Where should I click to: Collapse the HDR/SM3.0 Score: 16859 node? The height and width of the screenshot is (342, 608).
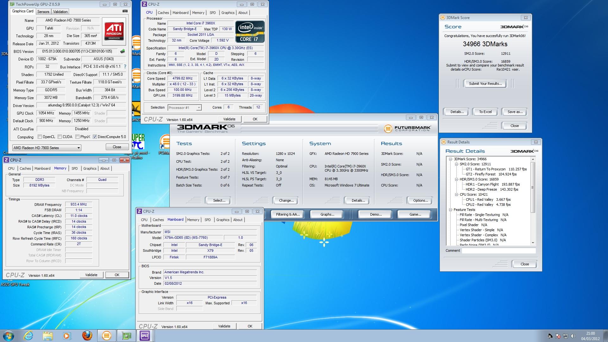tap(457, 180)
